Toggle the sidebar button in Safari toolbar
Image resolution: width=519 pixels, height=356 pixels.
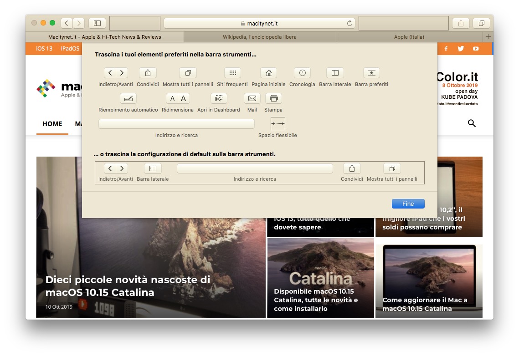pyautogui.click(x=97, y=23)
